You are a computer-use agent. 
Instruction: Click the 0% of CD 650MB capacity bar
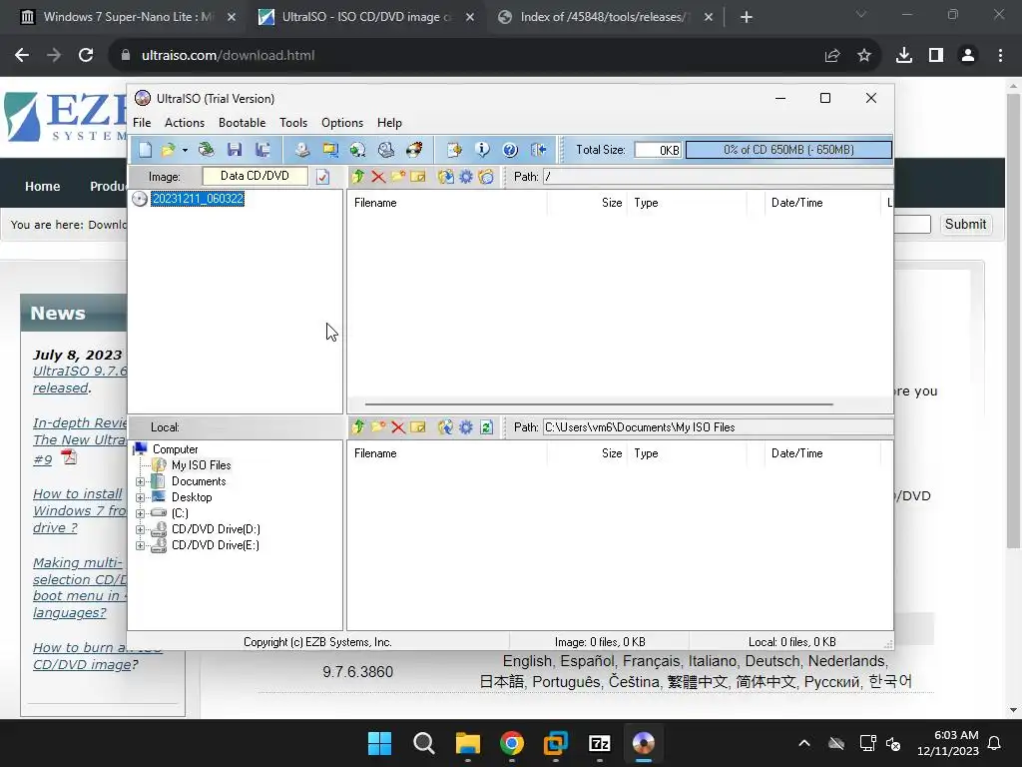[788, 150]
